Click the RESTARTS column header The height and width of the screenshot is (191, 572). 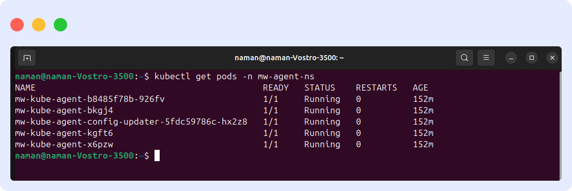377,88
